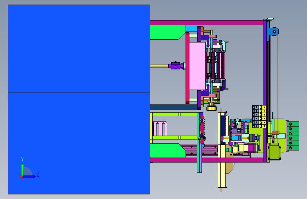Click the blue Z axis of the triad

click(x=29, y=176)
